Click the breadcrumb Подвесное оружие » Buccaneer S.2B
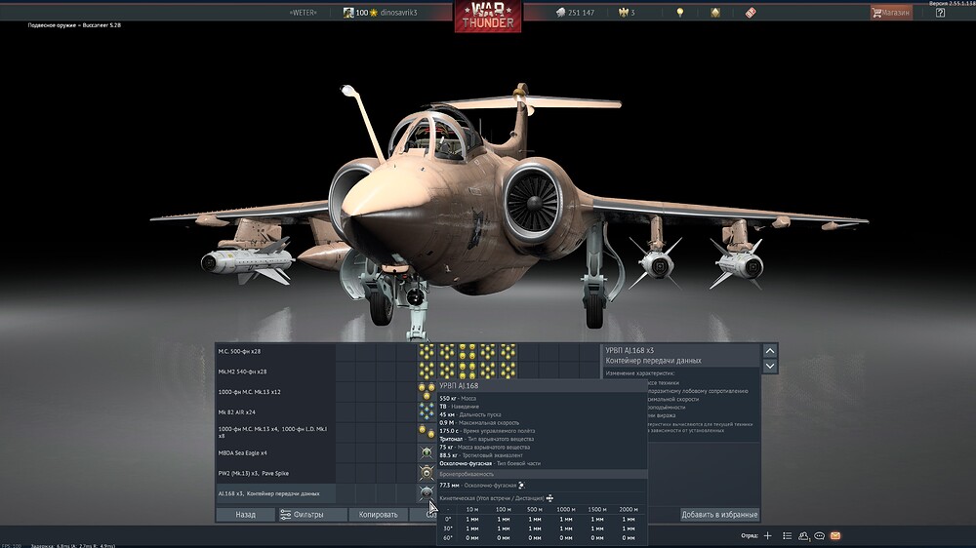 [x=74, y=25]
